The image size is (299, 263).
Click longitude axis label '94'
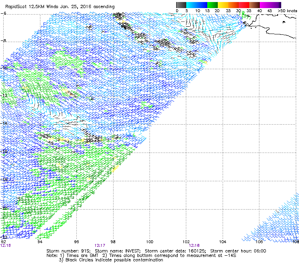coord(40,242)
